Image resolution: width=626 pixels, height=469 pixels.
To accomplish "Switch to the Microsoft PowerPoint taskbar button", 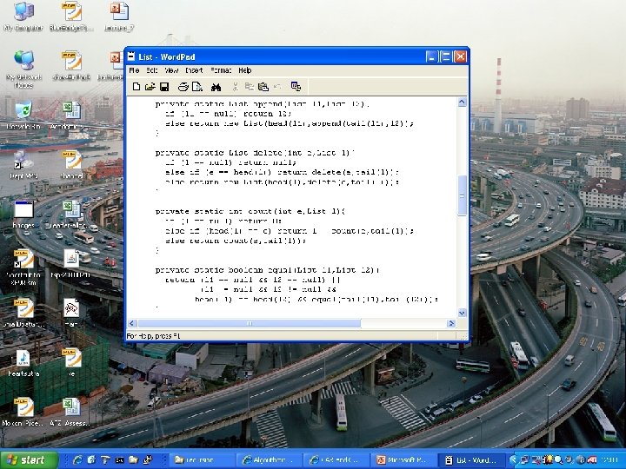I will [403, 460].
